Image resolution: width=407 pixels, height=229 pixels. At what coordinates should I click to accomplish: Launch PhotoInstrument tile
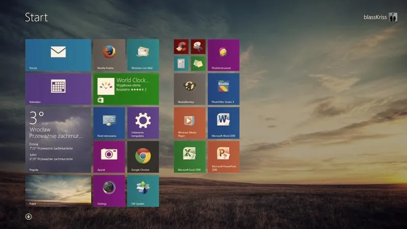(x=223, y=55)
